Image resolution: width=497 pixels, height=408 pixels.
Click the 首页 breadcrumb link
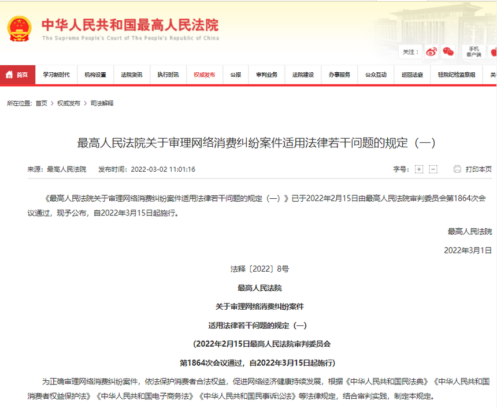coord(41,103)
